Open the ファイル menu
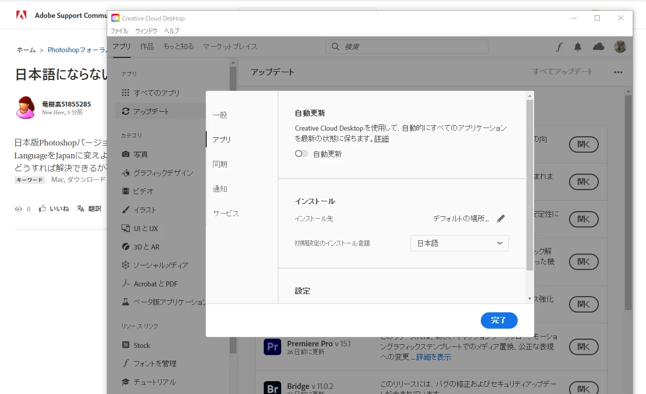Viewport: 646px width, 394px height. point(120,31)
